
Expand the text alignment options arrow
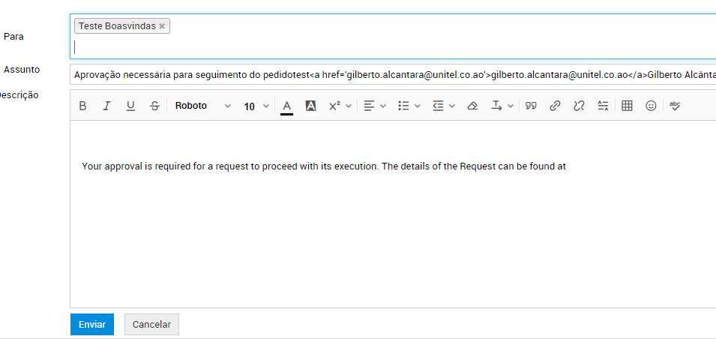[383, 106]
